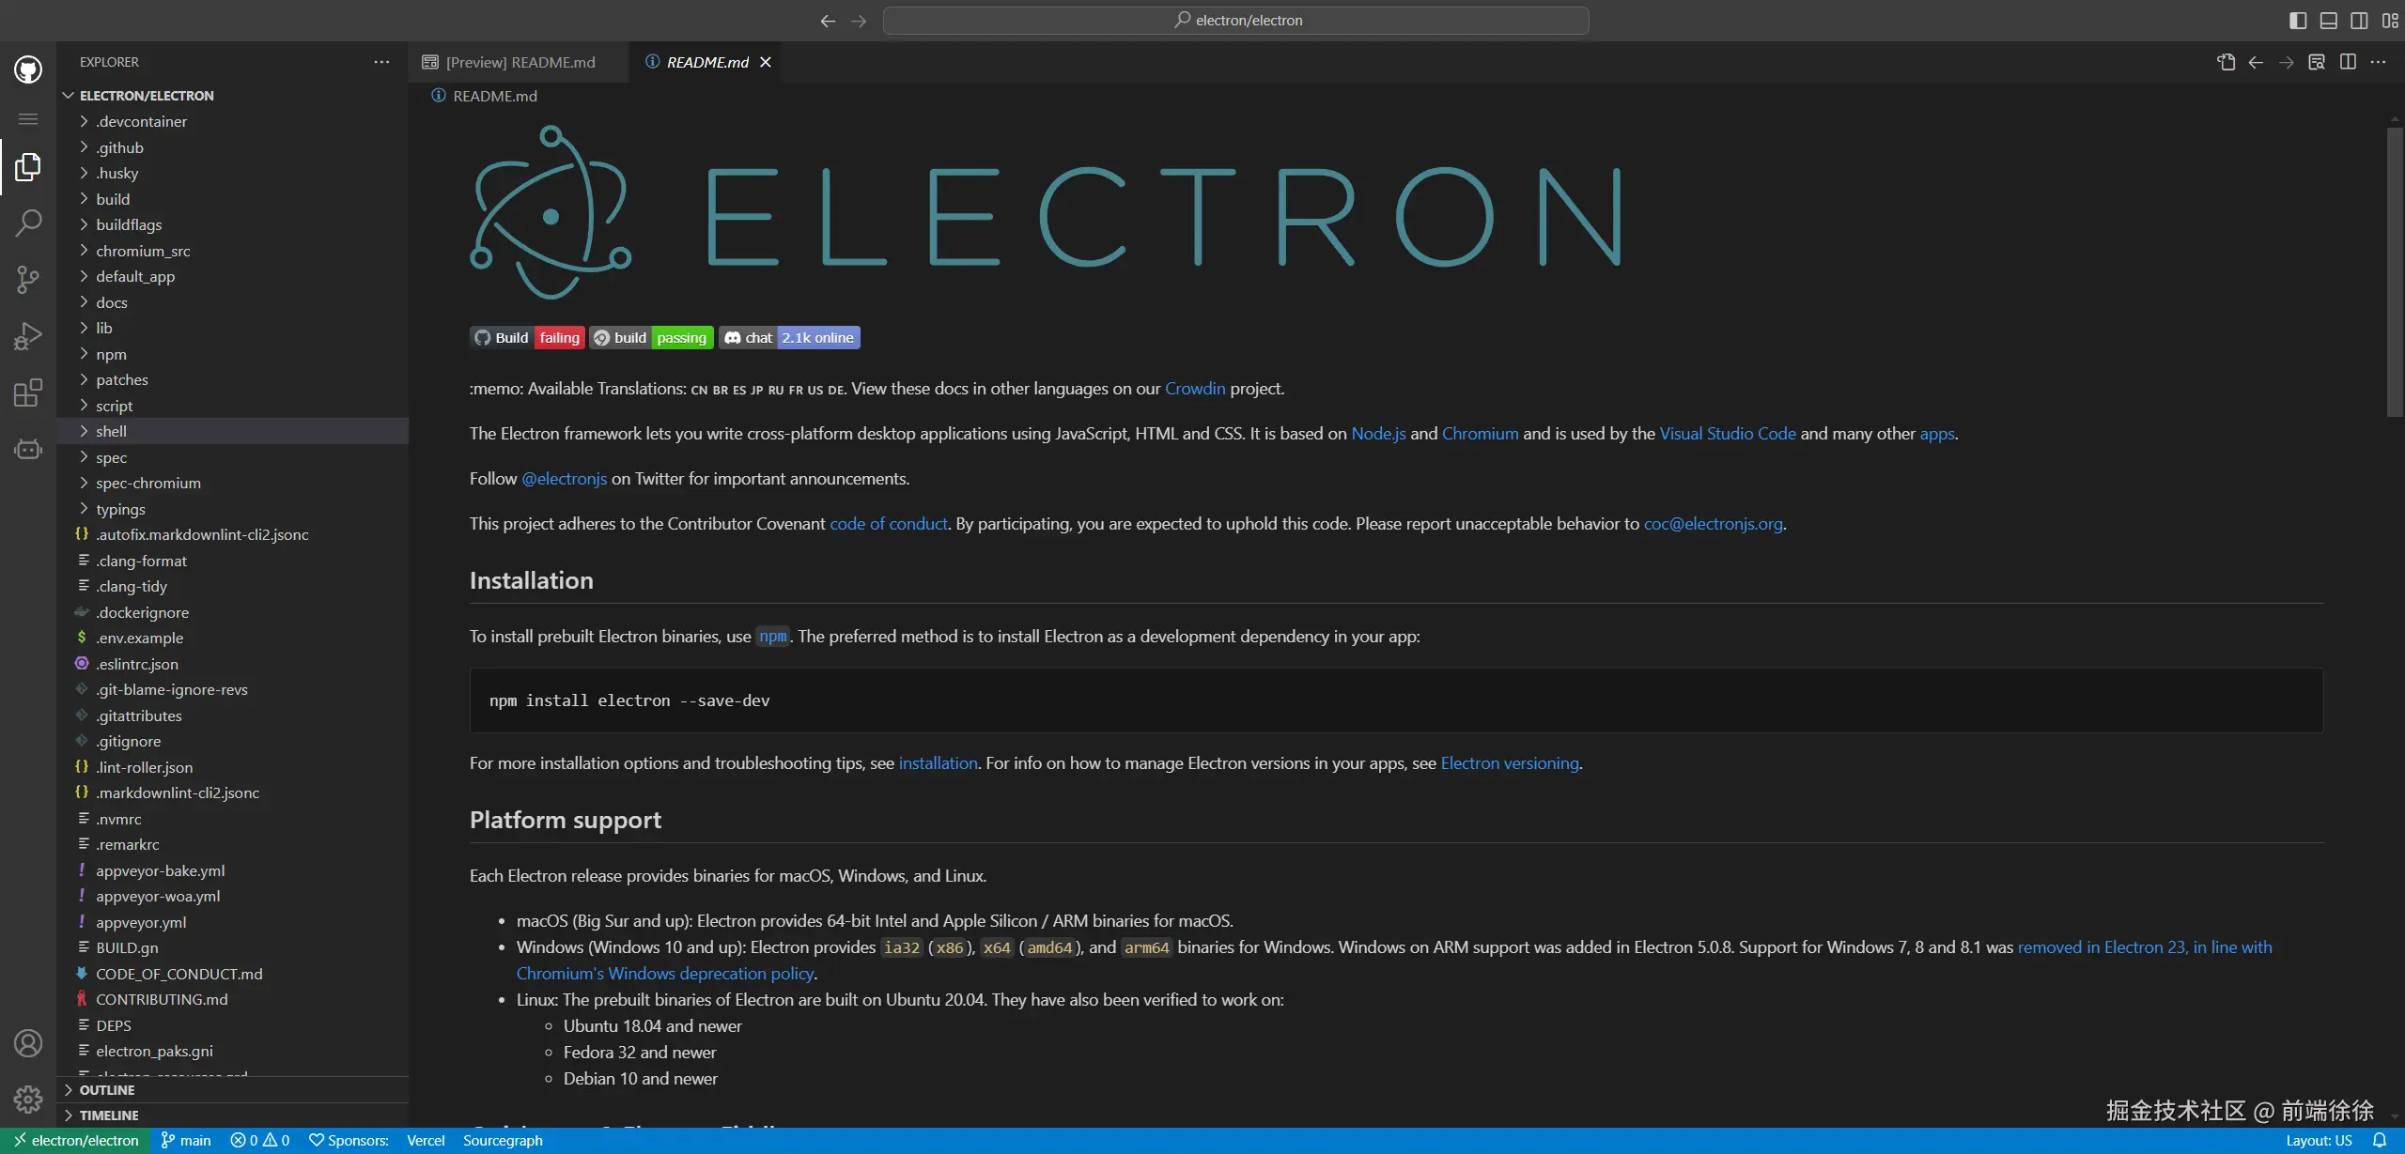Toggle primary side bar visibility
Screen dimensions: 2405x1154
tap(2298, 20)
